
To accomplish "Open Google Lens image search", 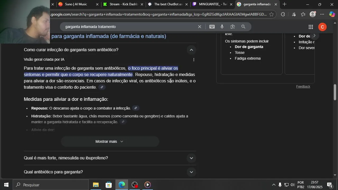I will [x=233, y=27].
